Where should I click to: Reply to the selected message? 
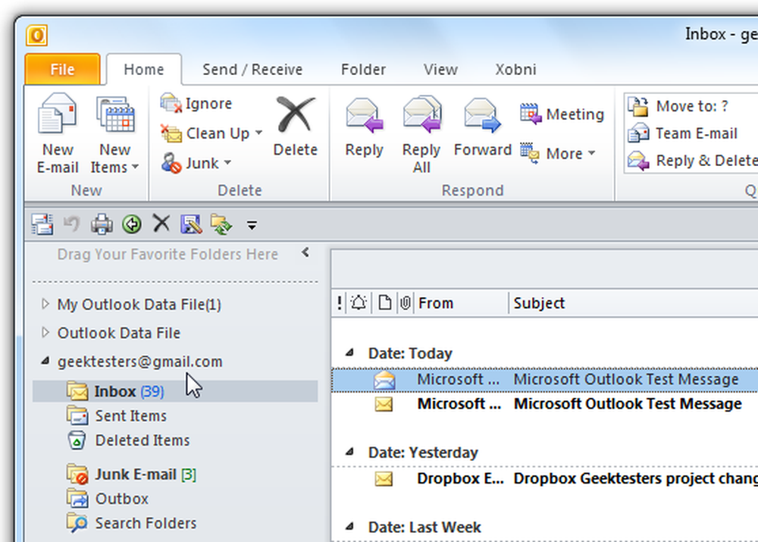point(364,128)
